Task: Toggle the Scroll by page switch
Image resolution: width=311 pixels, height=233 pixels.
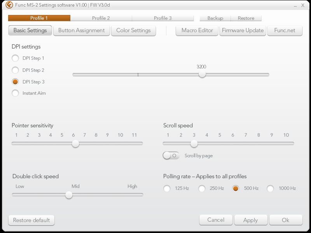Action: pyautogui.click(x=171, y=156)
